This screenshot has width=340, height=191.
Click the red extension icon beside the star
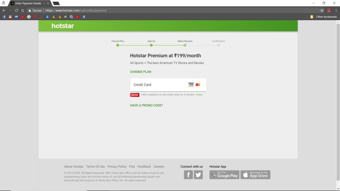[x=329, y=10]
